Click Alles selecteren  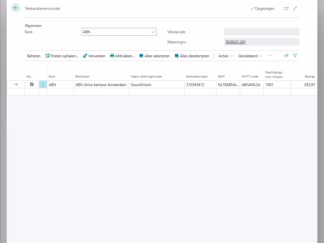point(154,56)
